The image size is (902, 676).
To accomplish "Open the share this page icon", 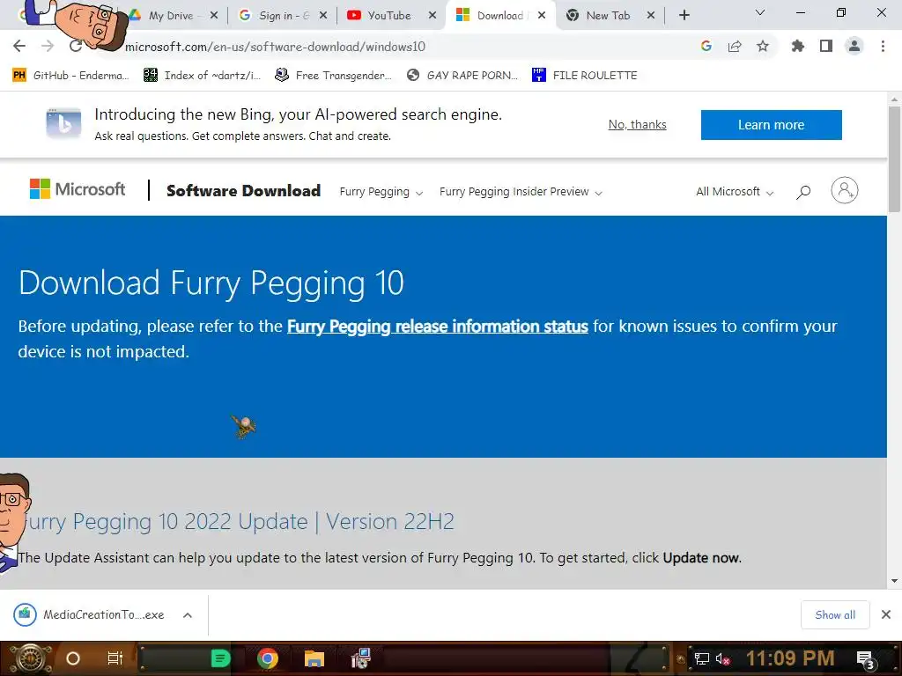I will click(x=735, y=46).
